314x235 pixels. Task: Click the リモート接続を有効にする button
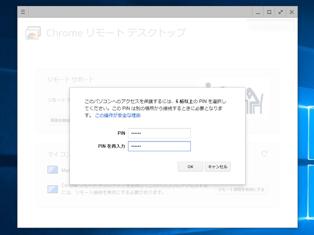pyautogui.click(x=241, y=189)
